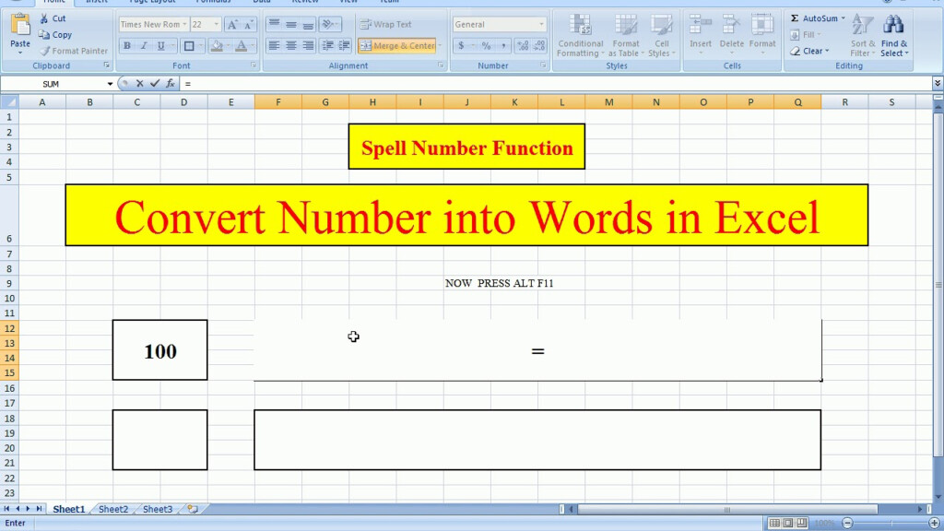This screenshot has width=944, height=531.
Task: Switch to Page Break Preview in status bar
Action: pos(802,524)
